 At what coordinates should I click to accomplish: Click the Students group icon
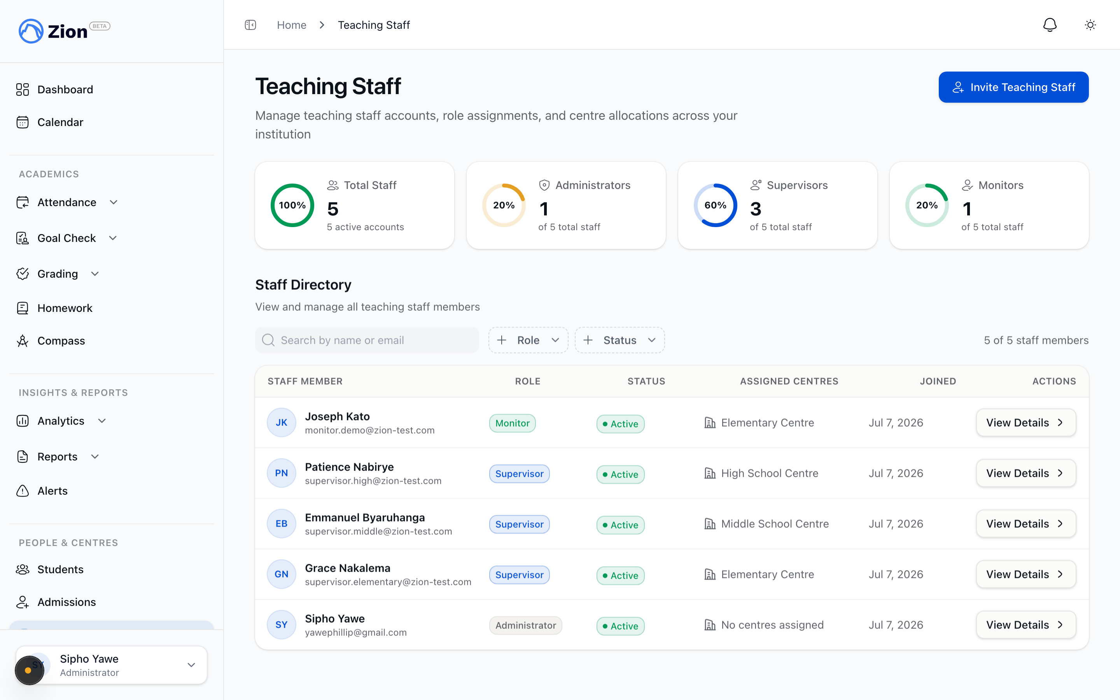pos(22,569)
